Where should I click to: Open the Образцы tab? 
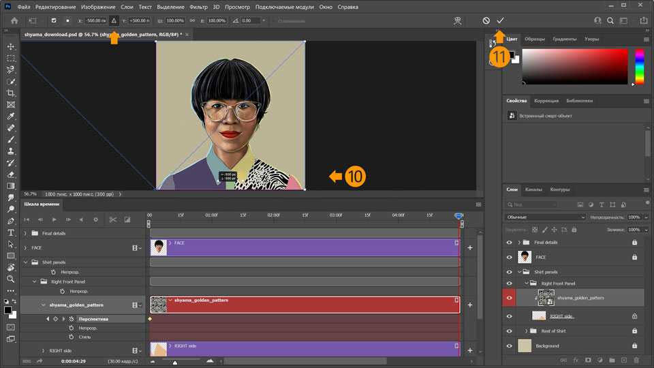point(534,39)
